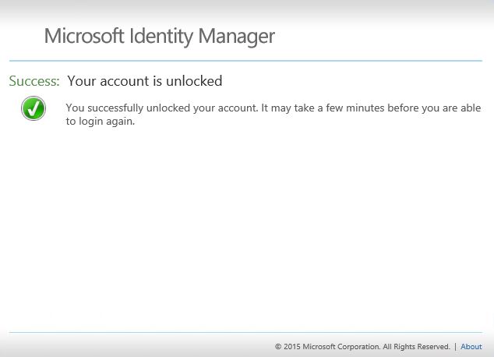
Task: Click the vertical bar separator before About
Action: click(456, 347)
